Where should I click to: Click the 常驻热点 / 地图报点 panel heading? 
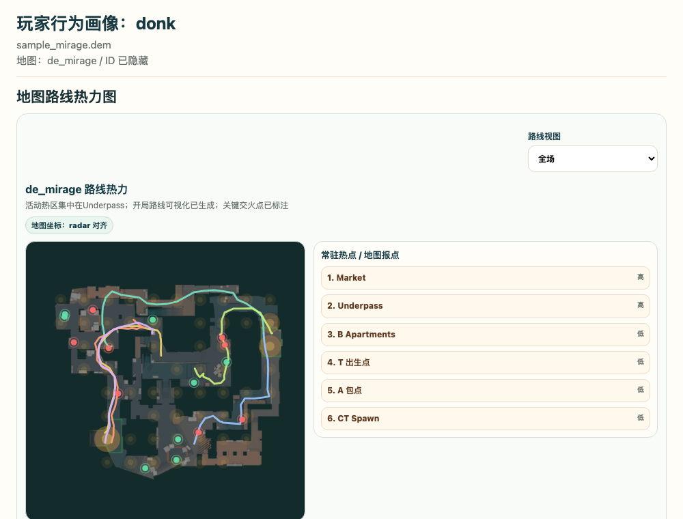360,255
